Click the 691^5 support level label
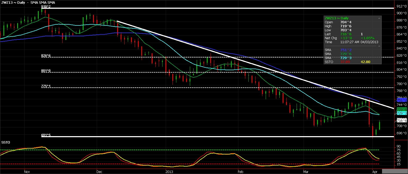The image size is (408, 174). tap(46, 135)
